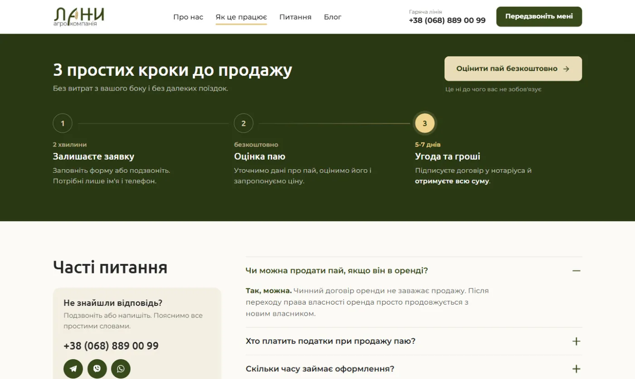Image resolution: width=635 pixels, height=379 pixels.
Task: Click the безкоштовно label above step two
Action: 256,145
